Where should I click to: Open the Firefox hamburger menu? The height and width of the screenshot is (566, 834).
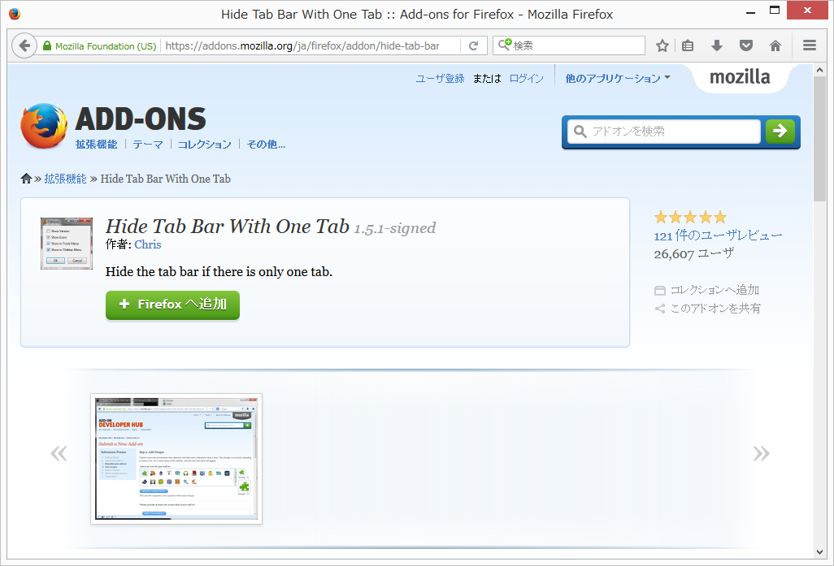pyautogui.click(x=810, y=45)
